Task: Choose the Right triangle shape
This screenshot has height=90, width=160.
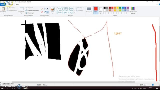Action: [x=58, y=10]
